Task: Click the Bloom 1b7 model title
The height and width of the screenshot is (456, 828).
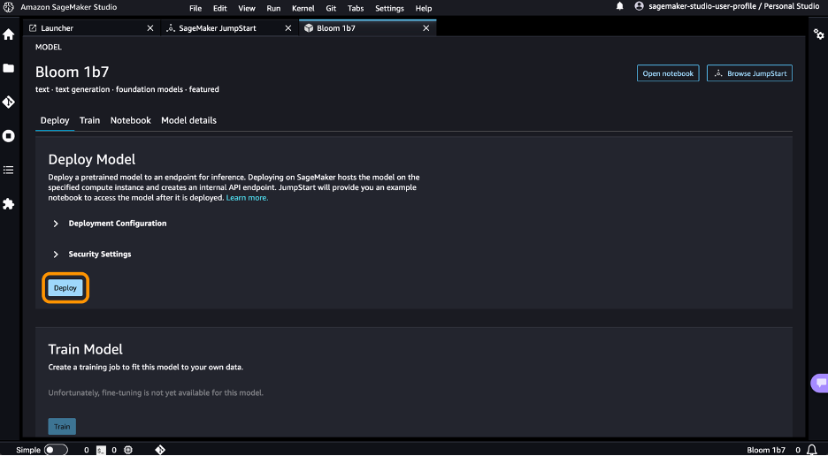Action: point(73,72)
